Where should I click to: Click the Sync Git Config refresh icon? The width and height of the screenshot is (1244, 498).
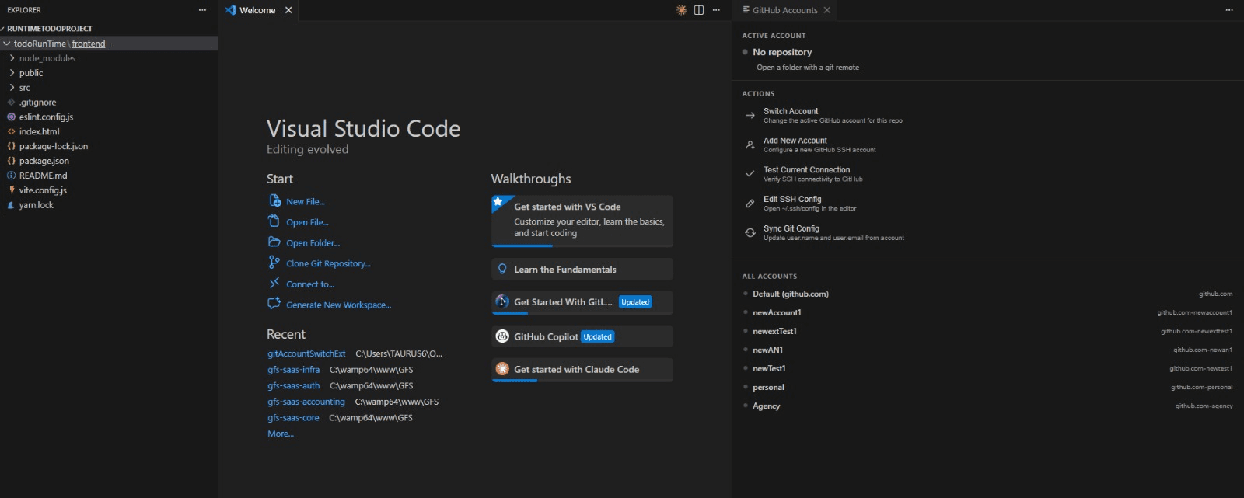(750, 232)
